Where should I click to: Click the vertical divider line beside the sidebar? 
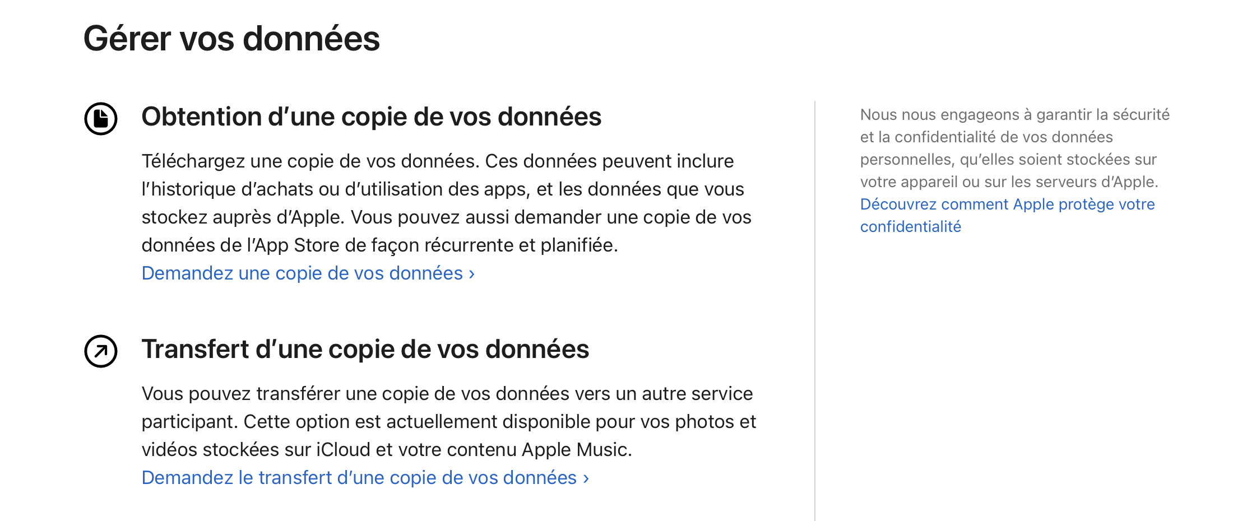click(x=815, y=311)
